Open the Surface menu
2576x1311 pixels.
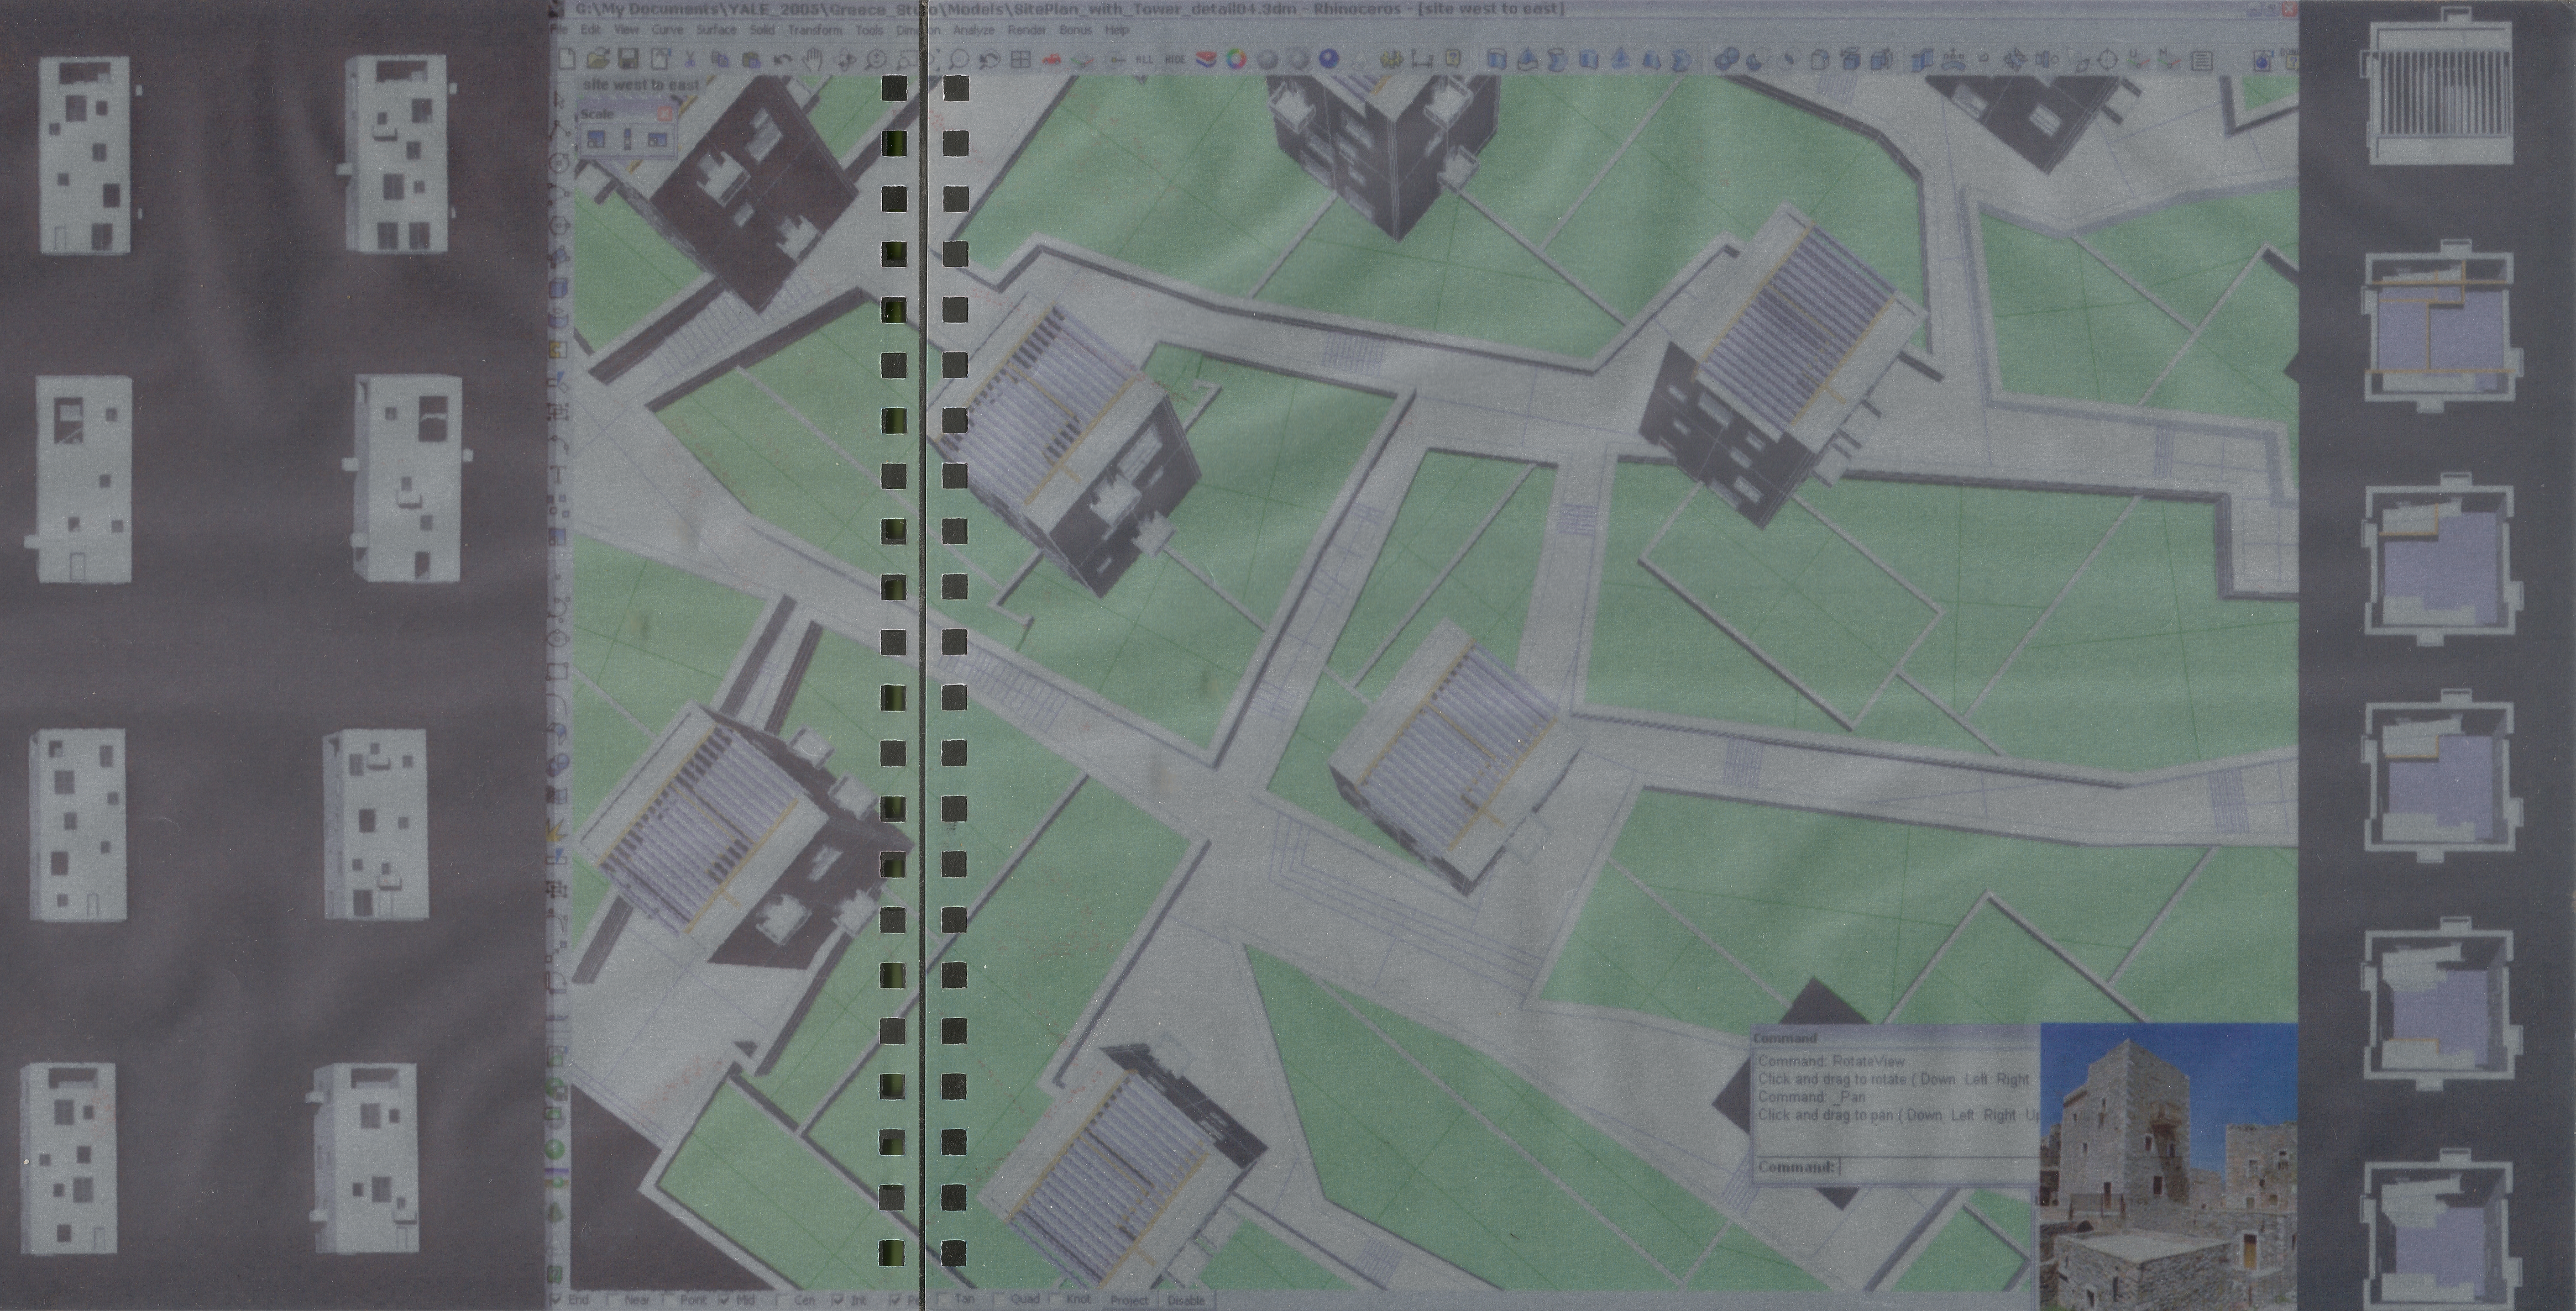[x=716, y=30]
